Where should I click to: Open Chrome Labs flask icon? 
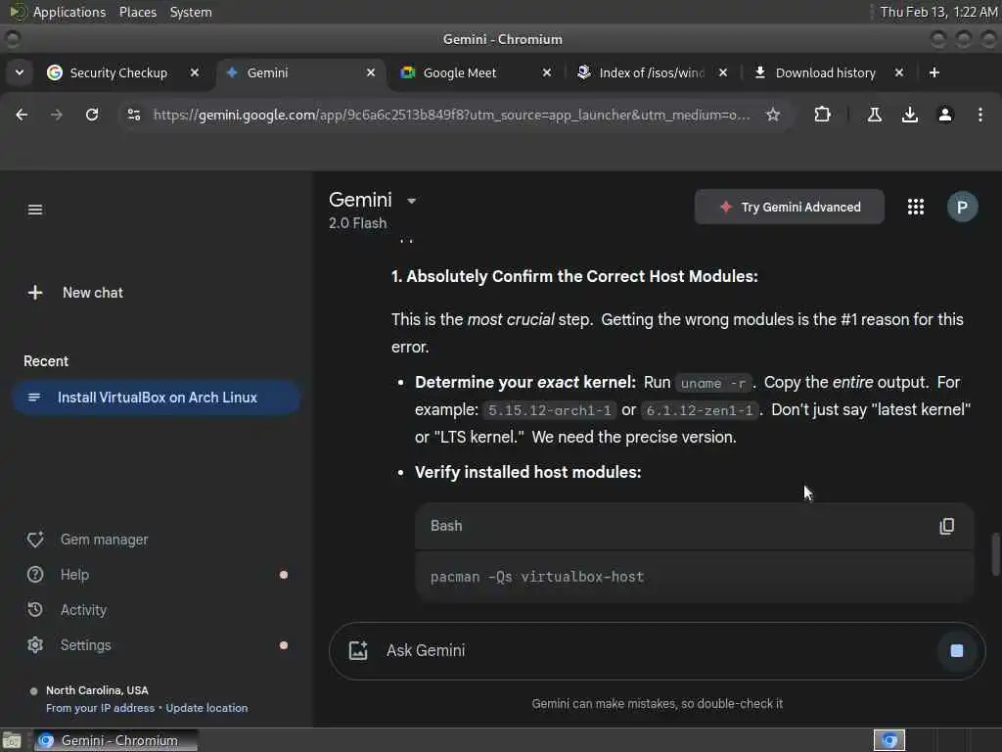(x=874, y=115)
